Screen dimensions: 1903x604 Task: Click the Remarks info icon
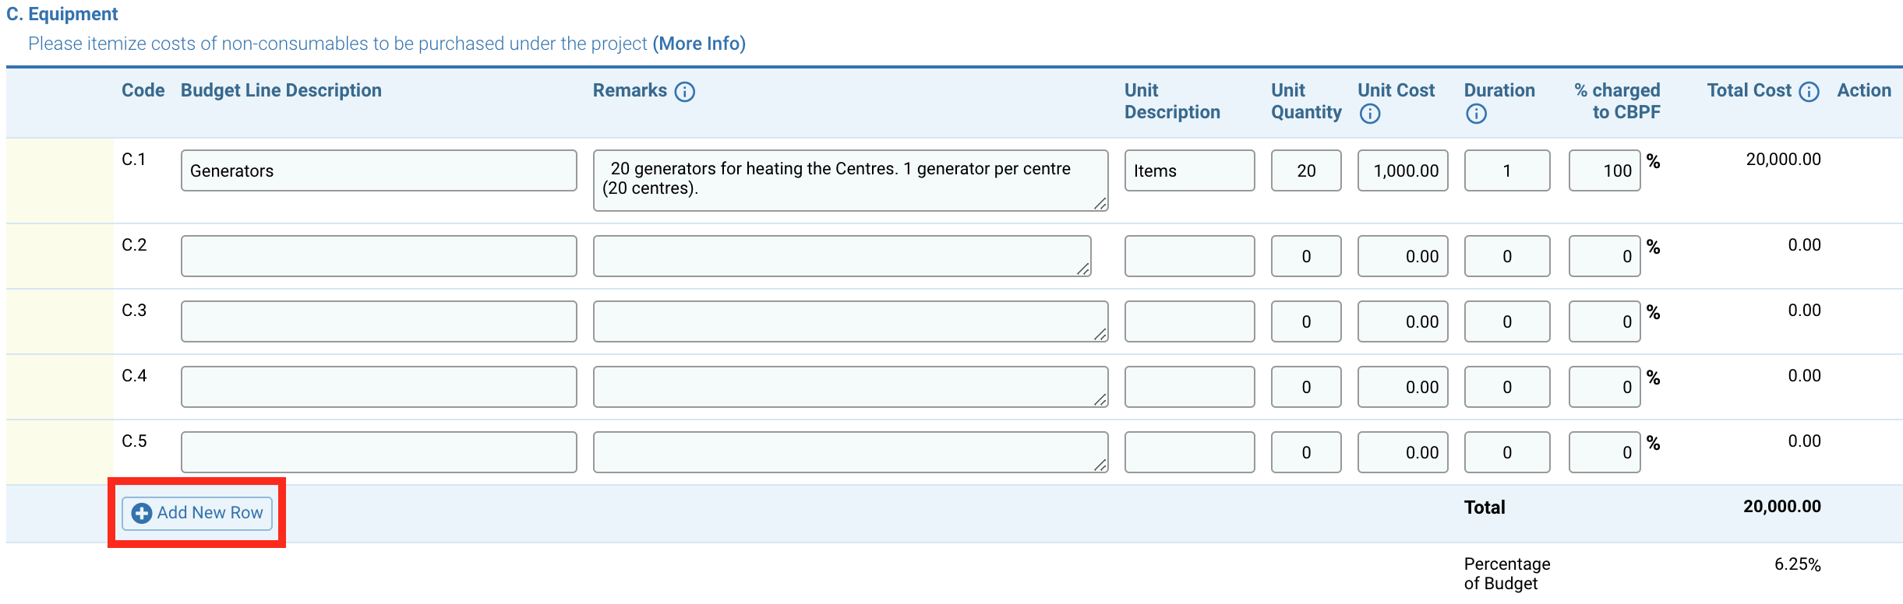pos(684,92)
